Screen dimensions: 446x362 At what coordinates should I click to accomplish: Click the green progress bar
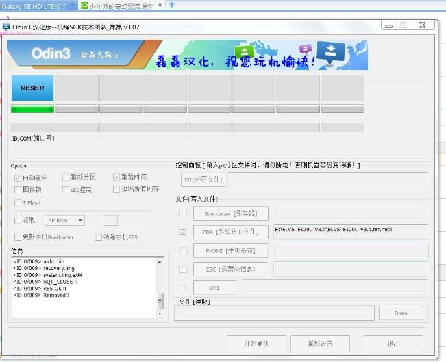click(32, 109)
